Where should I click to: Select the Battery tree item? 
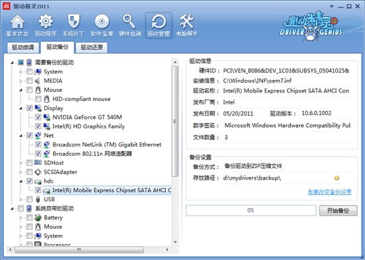tap(53, 217)
